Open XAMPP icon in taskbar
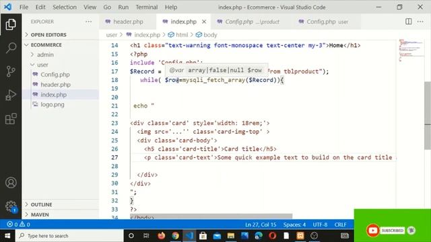The width and height of the screenshot is (431, 242). [x=300, y=236]
